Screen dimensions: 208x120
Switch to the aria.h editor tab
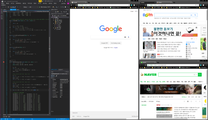pyautogui.click(x=18, y=10)
